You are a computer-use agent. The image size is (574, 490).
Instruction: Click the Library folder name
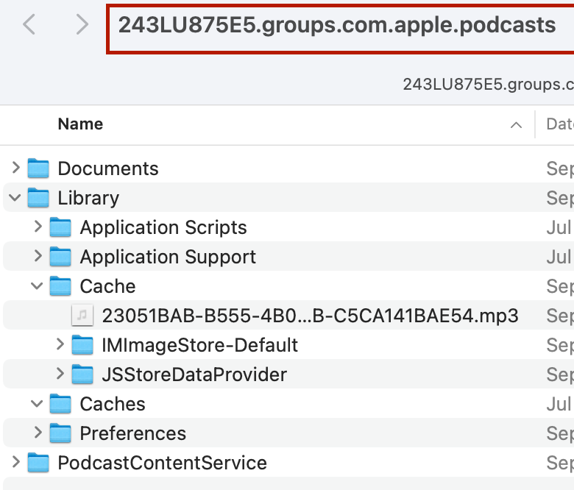(x=88, y=199)
